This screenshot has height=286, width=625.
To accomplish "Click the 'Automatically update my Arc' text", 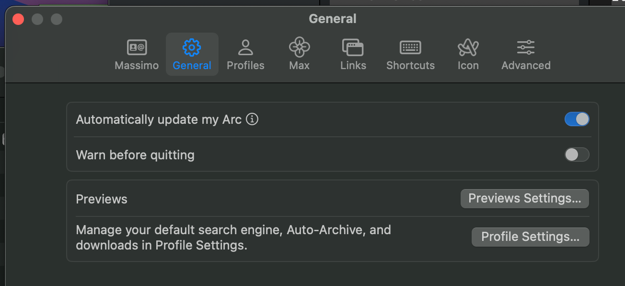I will [159, 119].
